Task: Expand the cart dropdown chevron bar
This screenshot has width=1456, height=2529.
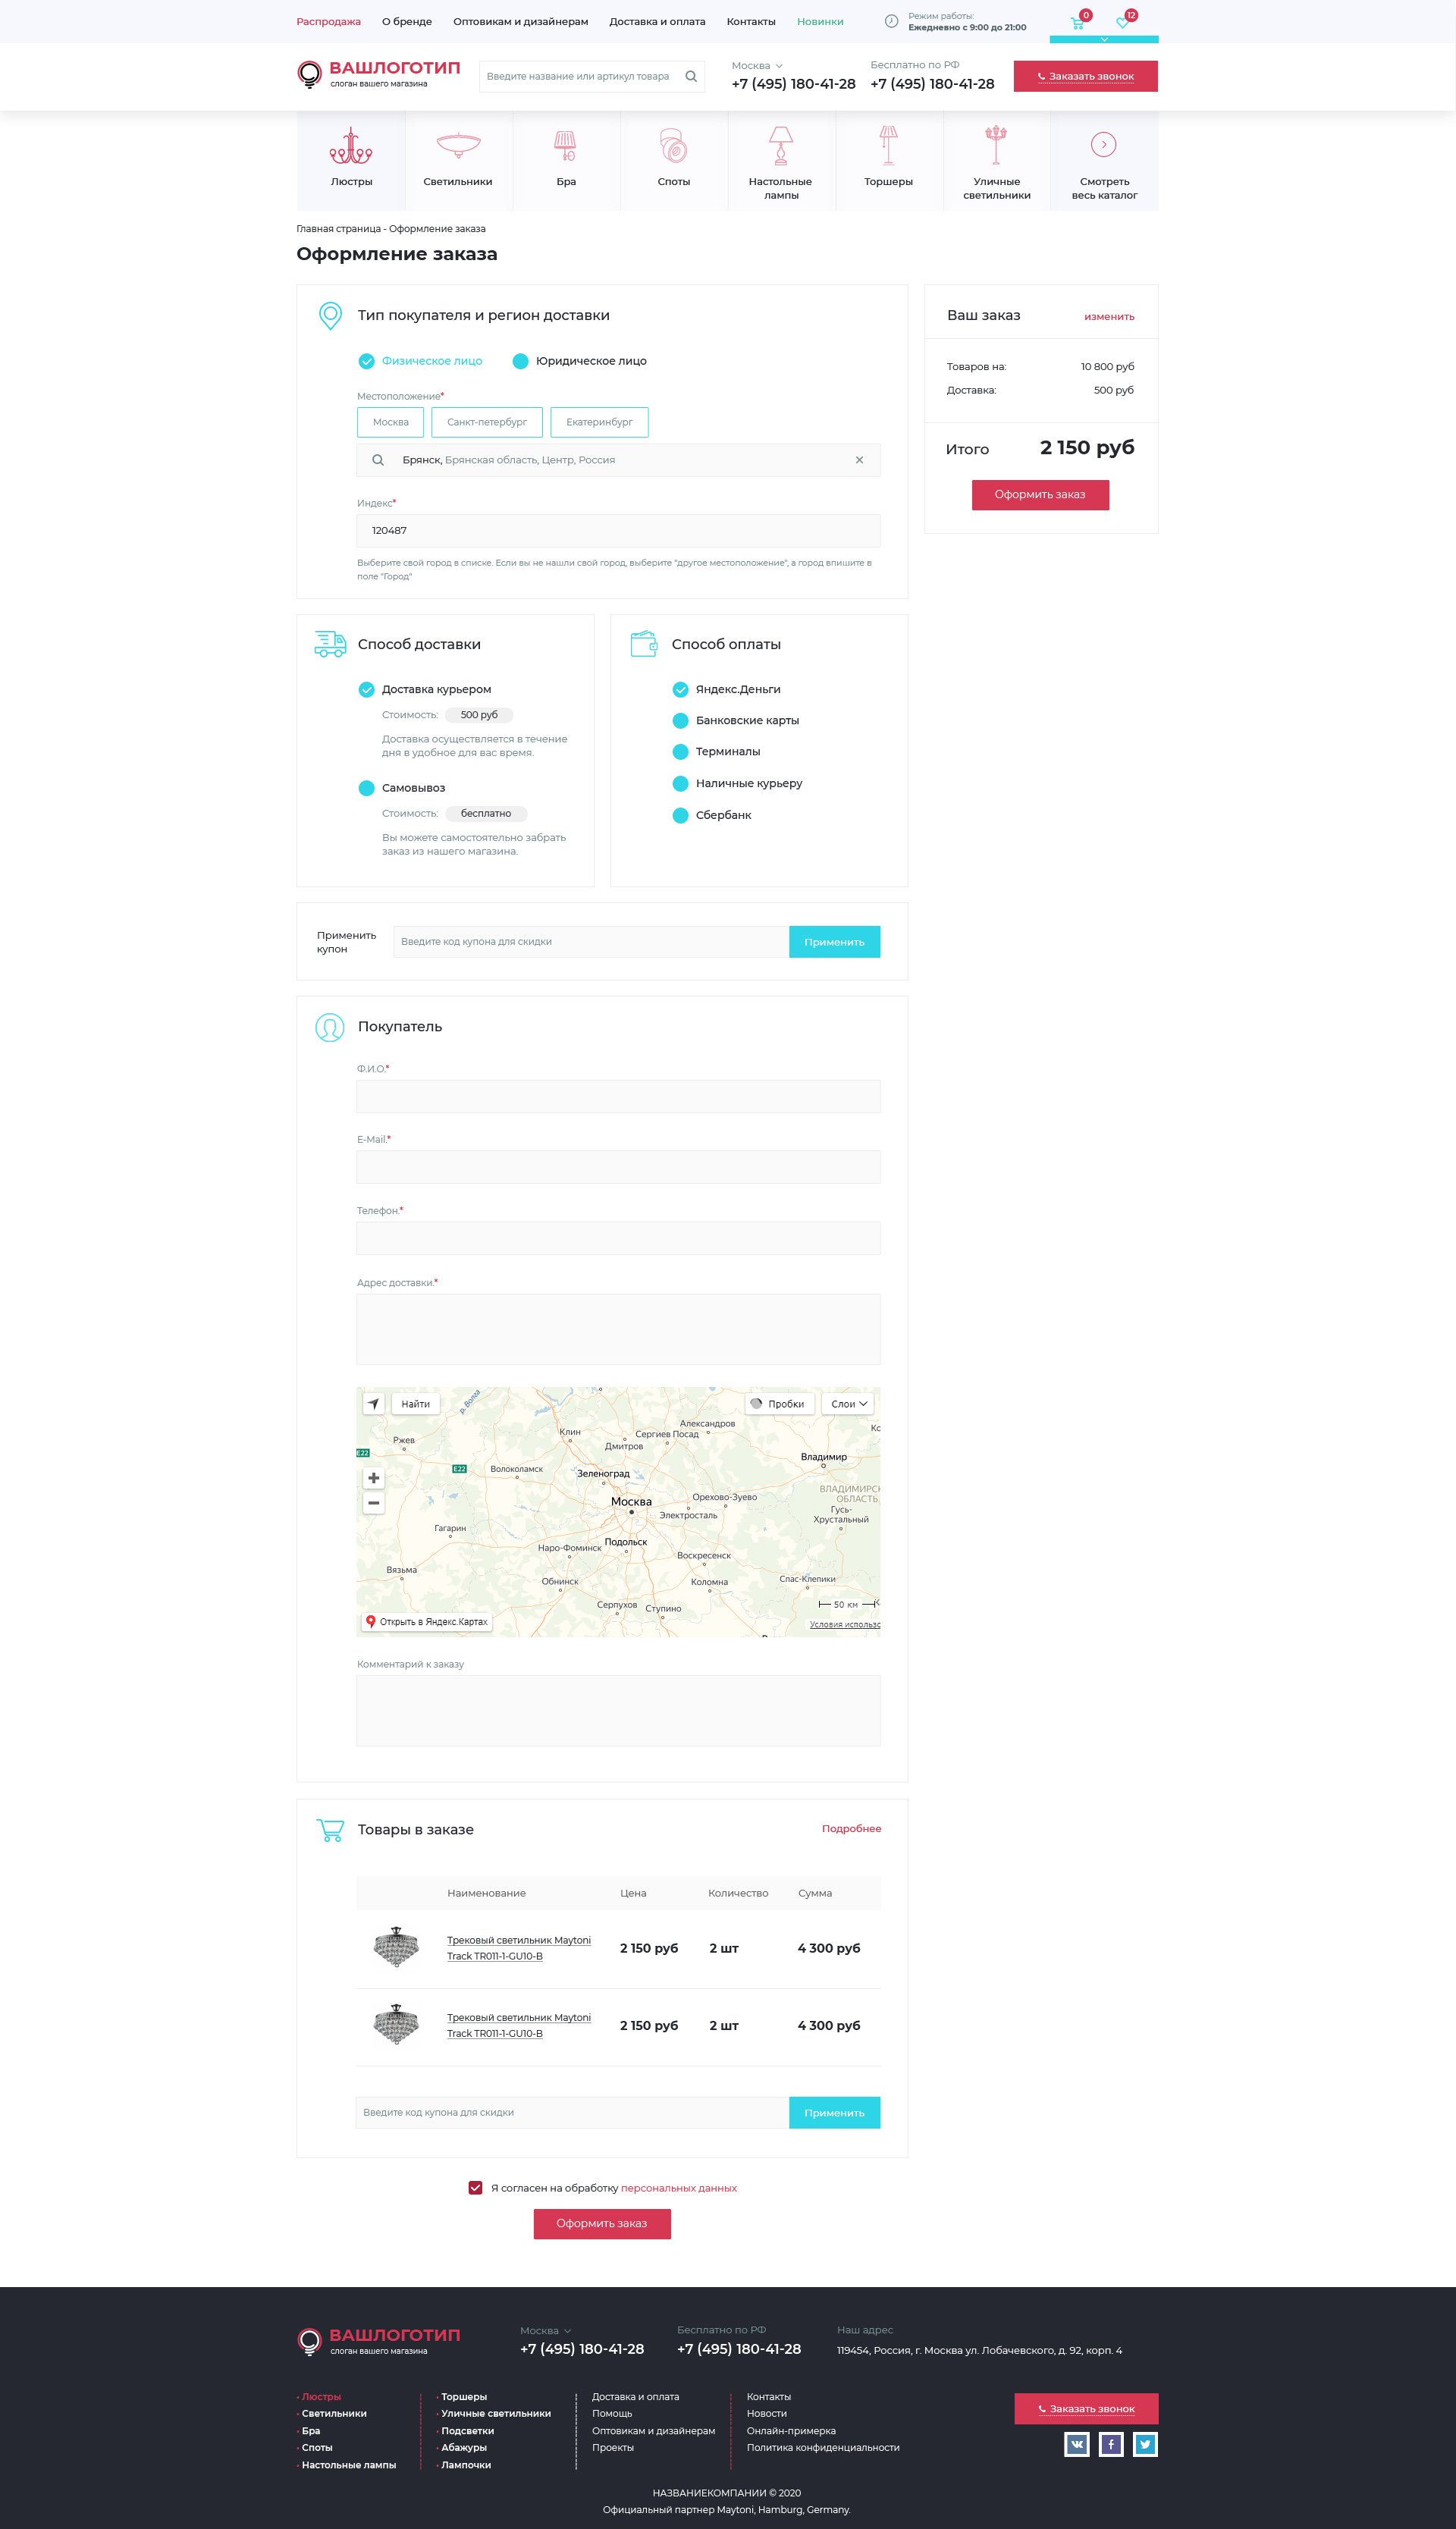Action: coord(1103,40)
